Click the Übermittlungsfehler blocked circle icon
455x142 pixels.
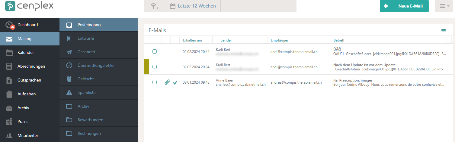[69, 65]
